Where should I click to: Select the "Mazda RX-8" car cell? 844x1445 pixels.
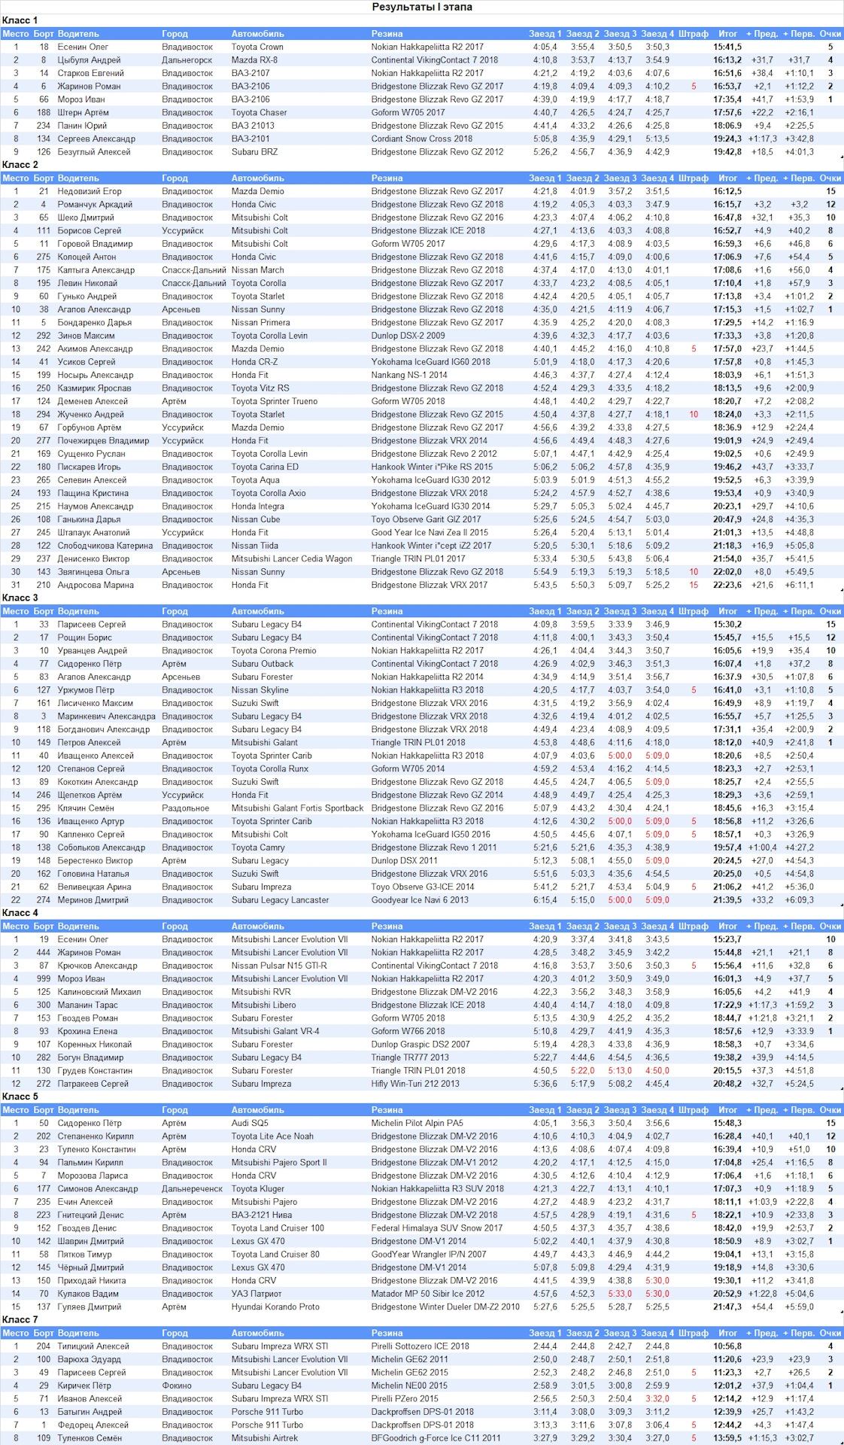click(254, 60)
